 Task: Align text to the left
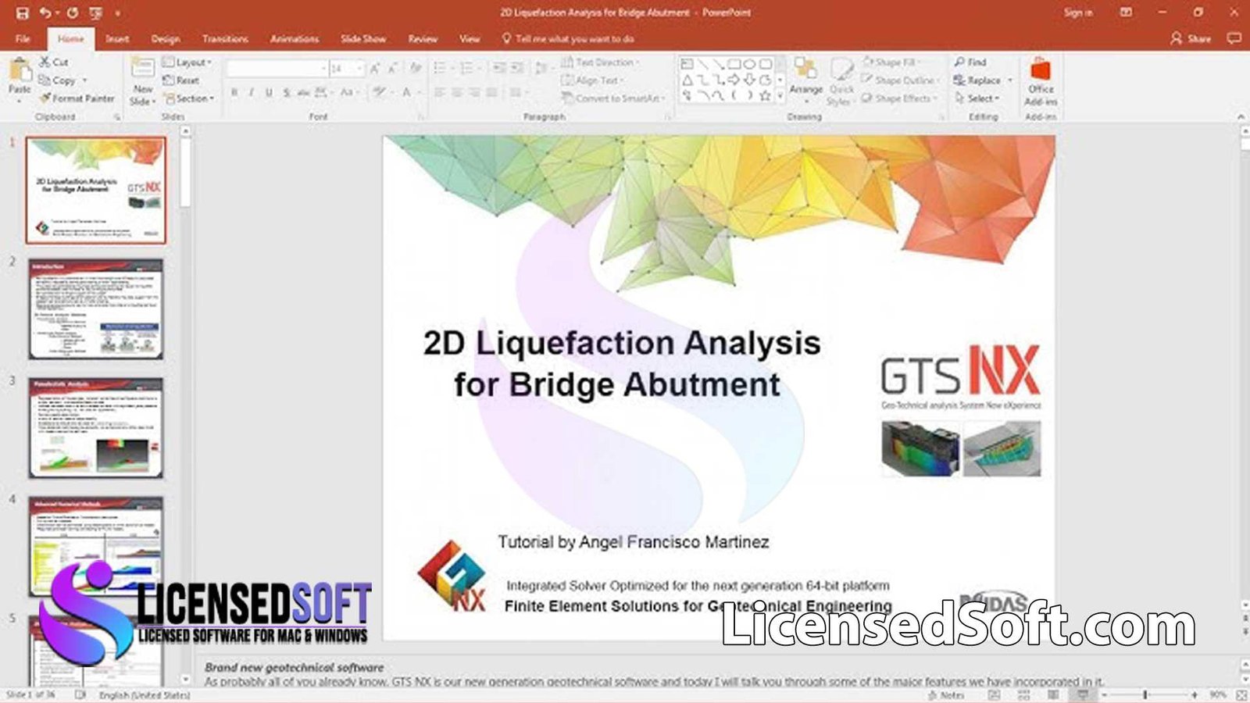(440, 92)
